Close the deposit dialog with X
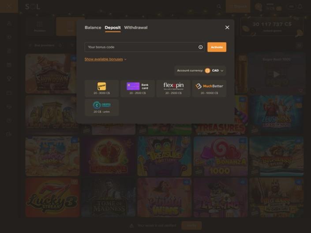311x233 pixels. tap(227, 27)
